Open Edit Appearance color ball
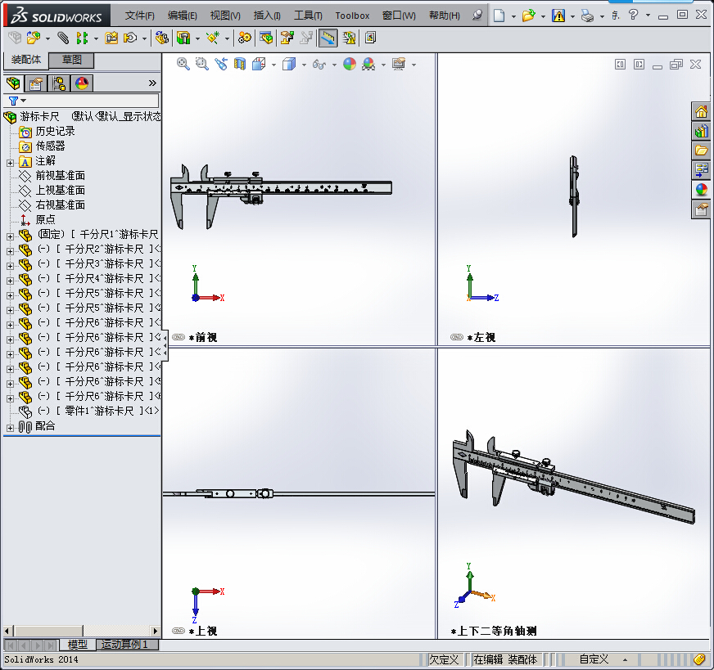The image size is (714, 670). tap(350, 64)
